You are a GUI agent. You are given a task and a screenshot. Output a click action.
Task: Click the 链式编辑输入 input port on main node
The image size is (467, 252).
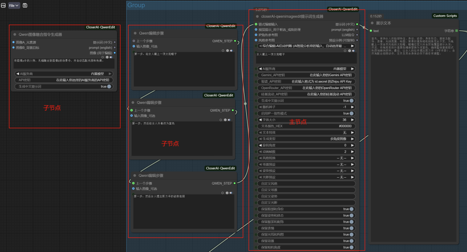click(x=256, y=24)
